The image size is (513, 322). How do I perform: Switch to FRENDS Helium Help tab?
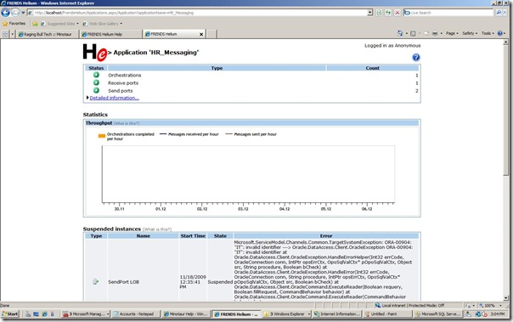click(110, 34)
